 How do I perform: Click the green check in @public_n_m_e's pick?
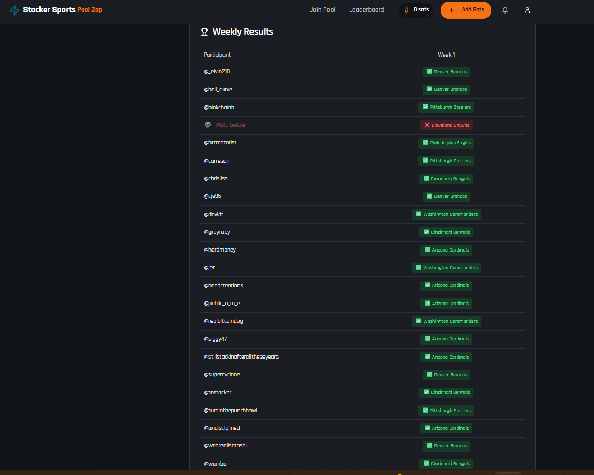click(427, 304)
